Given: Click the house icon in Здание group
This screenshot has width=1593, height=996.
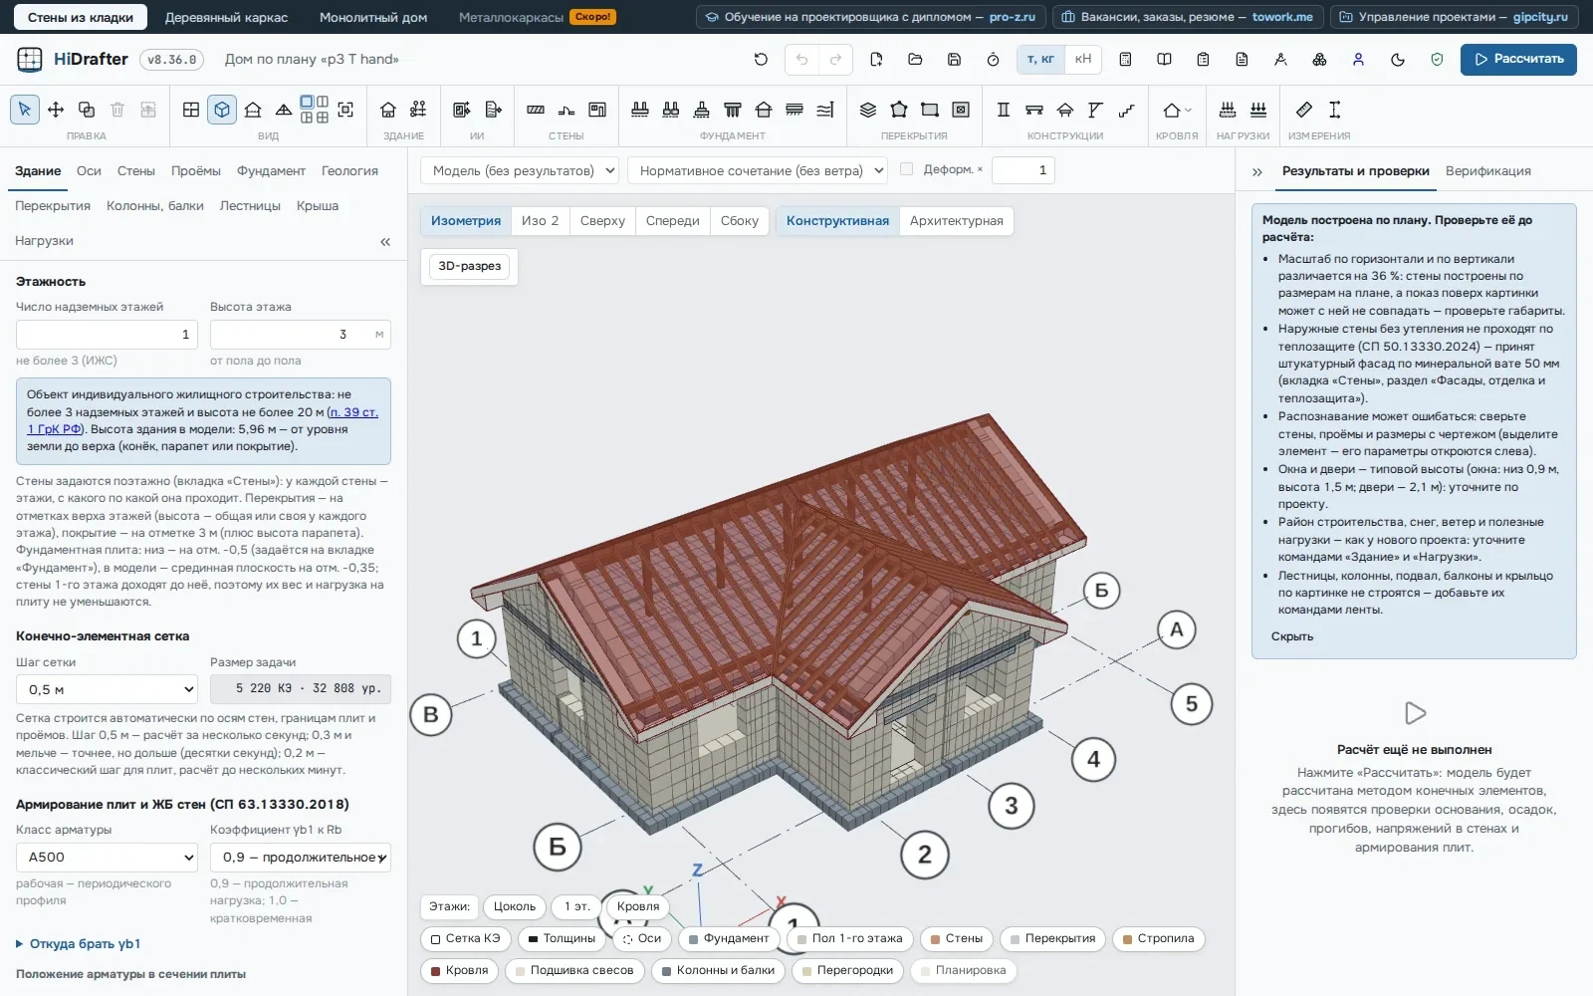Looking at the screenshot, I should (x=388, y=110).
